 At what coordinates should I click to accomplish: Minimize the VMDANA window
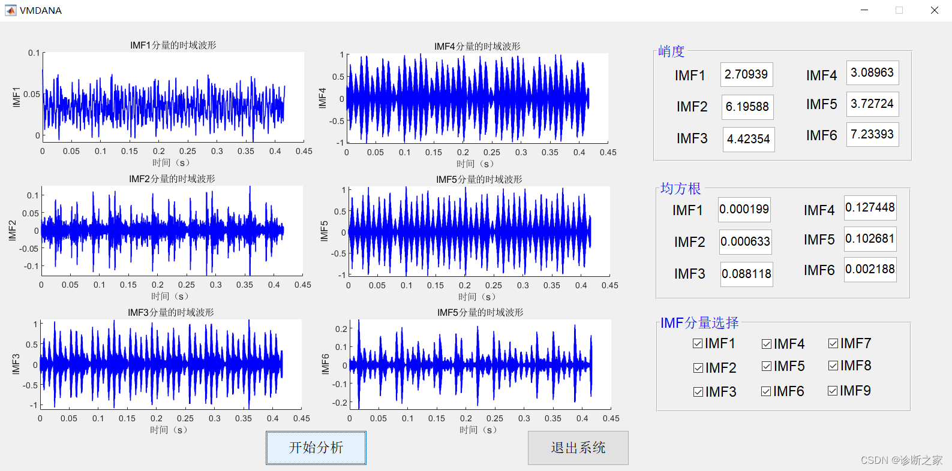864,10
